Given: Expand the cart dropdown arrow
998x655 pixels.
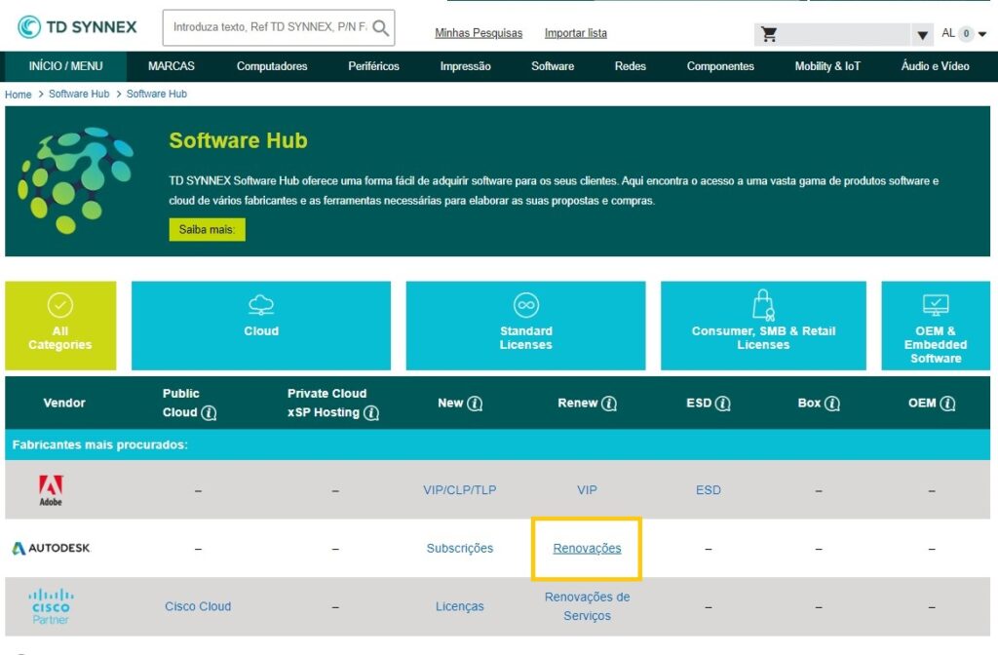Looking at the screenshot, I should pos(922,35).
